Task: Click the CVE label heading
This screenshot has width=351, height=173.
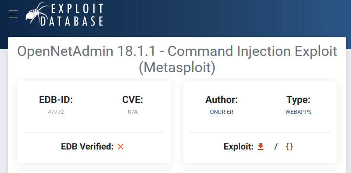Action: [132, 100]
